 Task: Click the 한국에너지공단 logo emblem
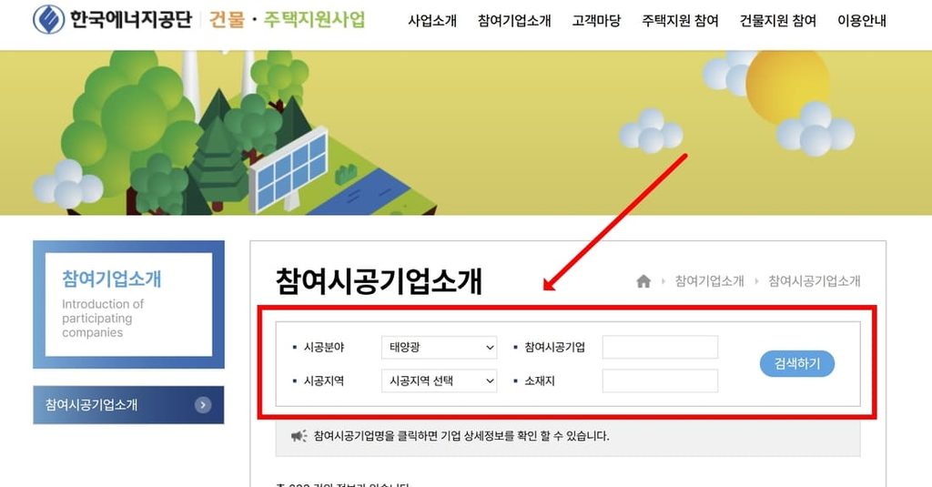pyautogui.click(x=49, y=20)
